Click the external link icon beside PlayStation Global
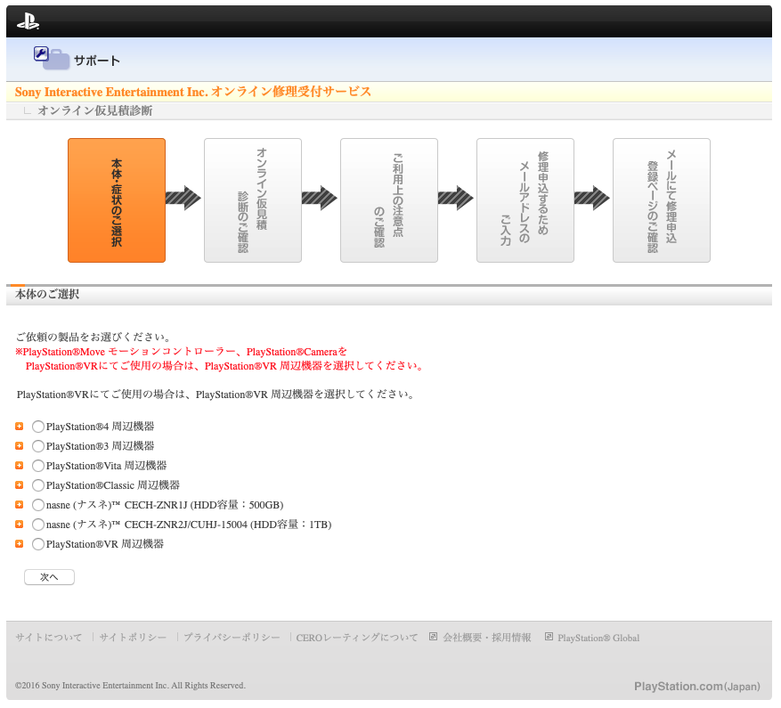Screen dimensions: 781x708 [x=549, y=637]
